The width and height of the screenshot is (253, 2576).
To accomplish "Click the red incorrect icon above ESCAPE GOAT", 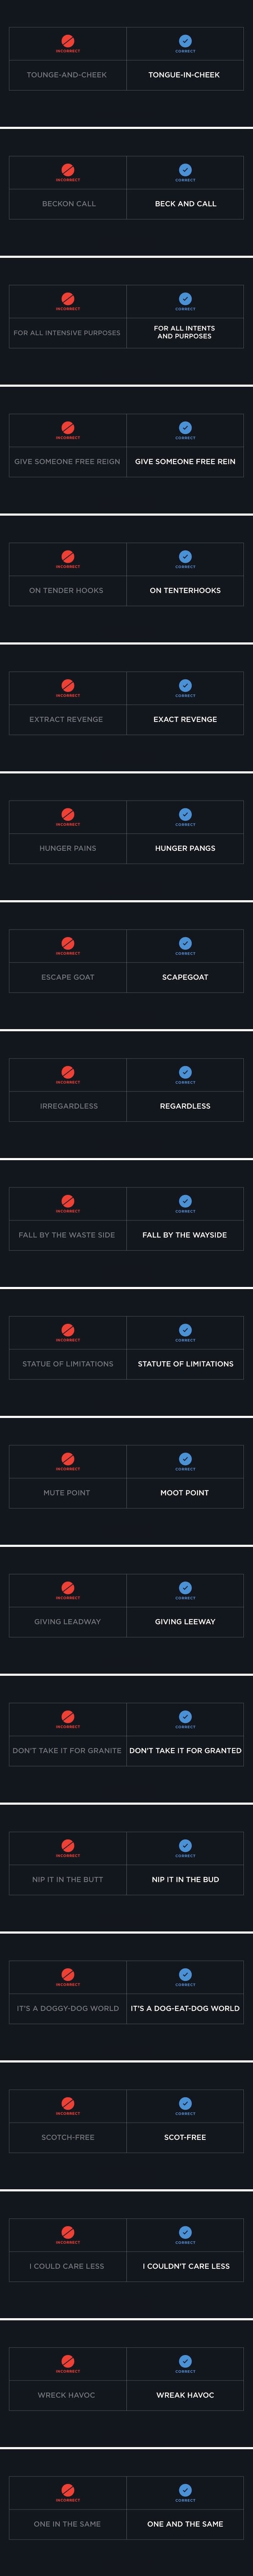I will click(x=68, y=943).
